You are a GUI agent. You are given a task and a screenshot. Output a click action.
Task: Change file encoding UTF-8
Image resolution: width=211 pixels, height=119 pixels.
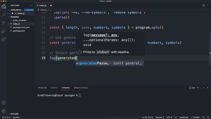(x=169, y=117)
